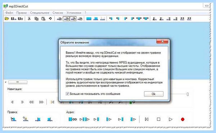
Task: Open the Файл menu
Action: [x=9, y=13]
